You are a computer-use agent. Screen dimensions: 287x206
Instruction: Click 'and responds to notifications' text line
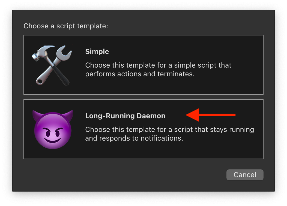tap(134, 138)
